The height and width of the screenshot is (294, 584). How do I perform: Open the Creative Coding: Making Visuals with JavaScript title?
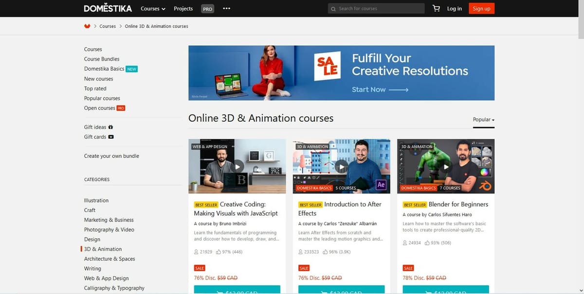pos(236,209)
